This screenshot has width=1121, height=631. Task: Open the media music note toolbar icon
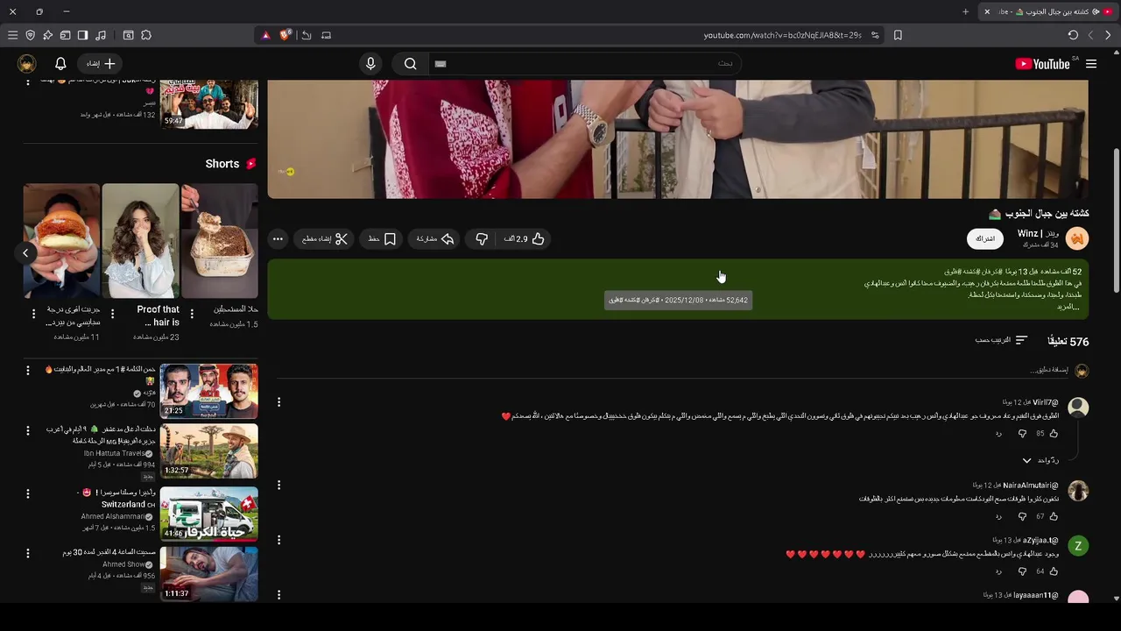point(100,35)
